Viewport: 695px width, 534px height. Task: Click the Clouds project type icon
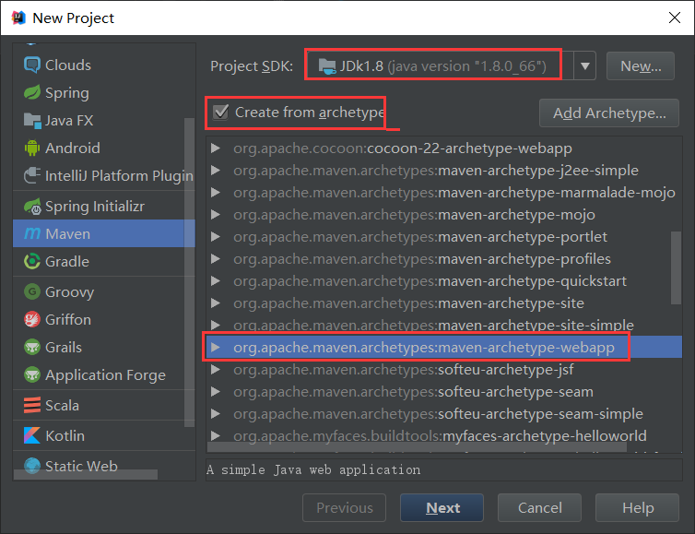(x=32, y=65)
